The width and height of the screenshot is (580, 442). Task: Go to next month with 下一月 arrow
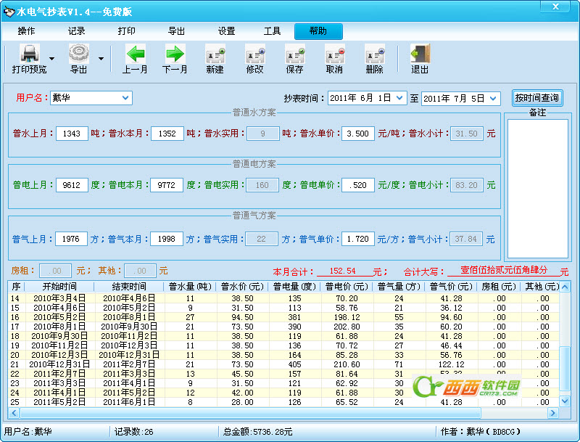click(175, 54)
